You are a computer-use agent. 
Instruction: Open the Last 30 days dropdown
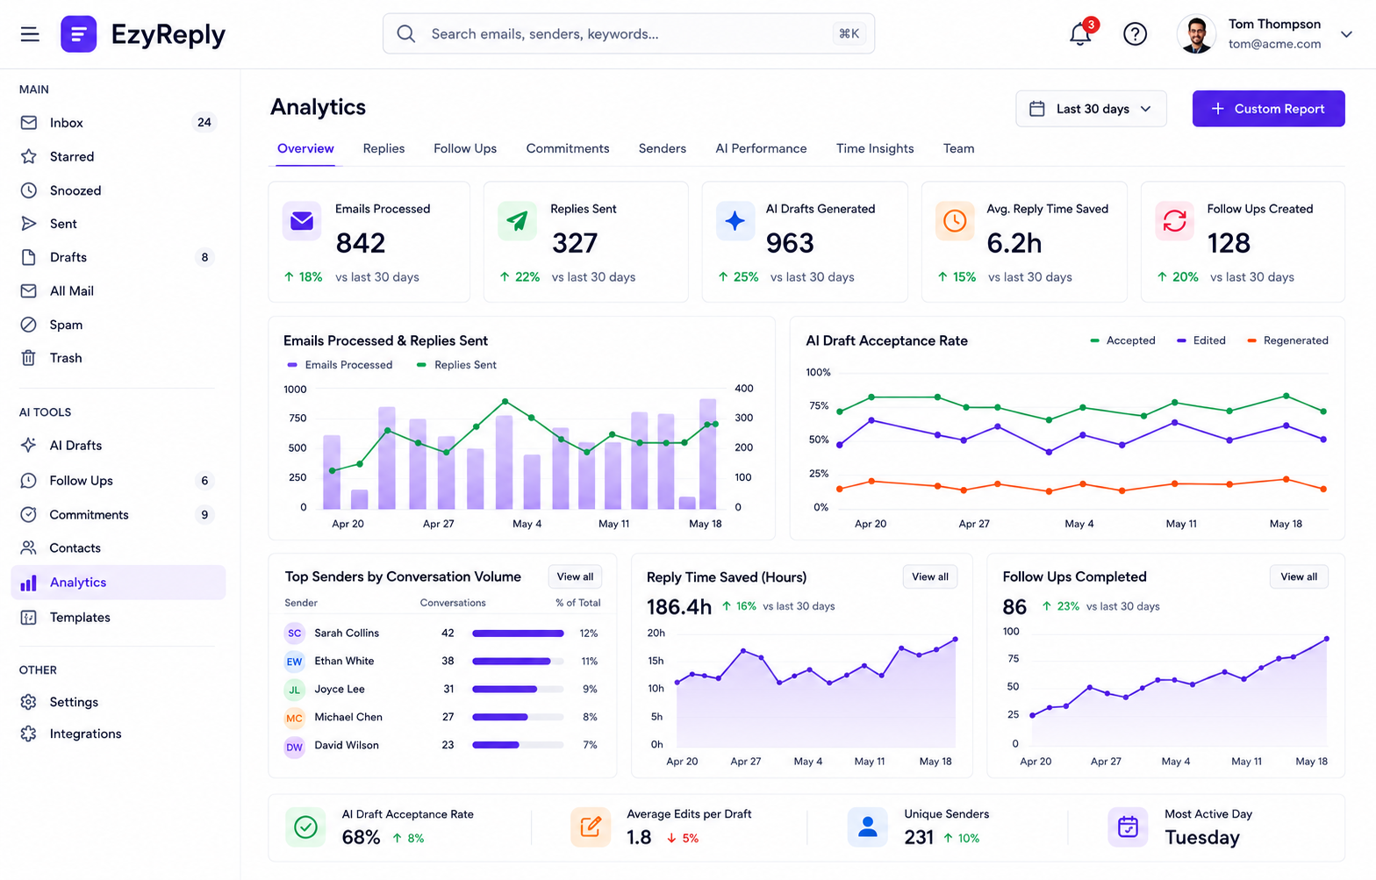(1091, 109)
